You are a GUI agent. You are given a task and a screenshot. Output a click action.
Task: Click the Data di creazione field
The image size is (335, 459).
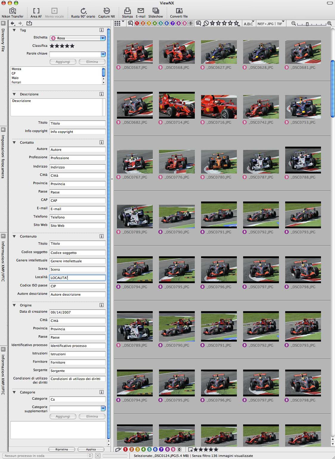pos(78,312)
